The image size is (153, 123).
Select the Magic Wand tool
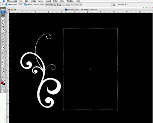point(3,24)
